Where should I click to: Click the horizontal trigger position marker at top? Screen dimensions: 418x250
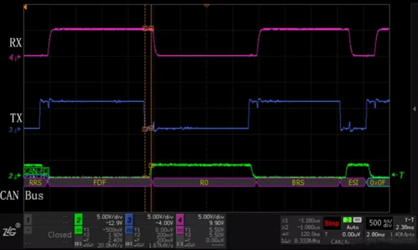[x=206, y=5]
